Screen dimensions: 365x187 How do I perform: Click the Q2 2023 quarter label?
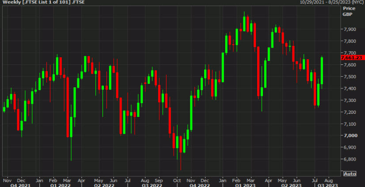pos(292,185)
